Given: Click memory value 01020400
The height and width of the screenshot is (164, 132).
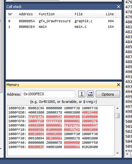Looking at the screenshot, I should (90, 147).
